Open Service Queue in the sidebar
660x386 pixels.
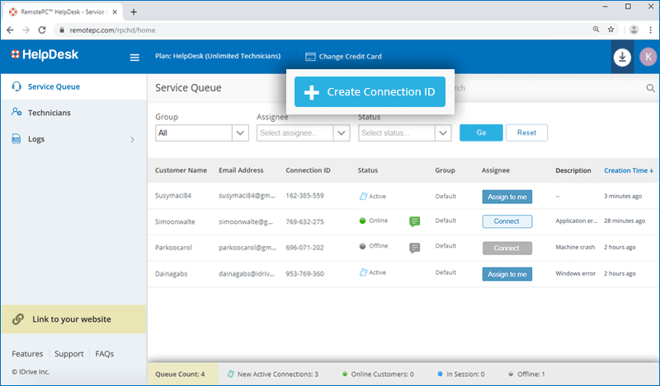tap(54, 86)
